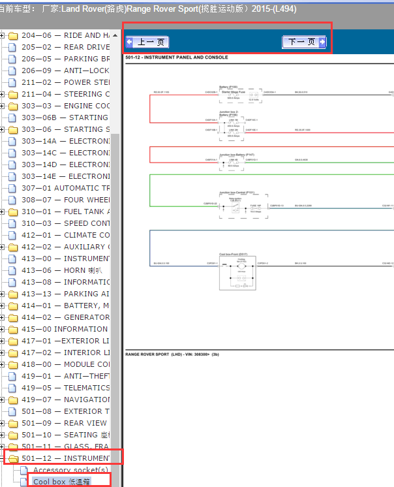Open document icon of 413-06 HORN

pyautogui.click(x=12, y=270)
